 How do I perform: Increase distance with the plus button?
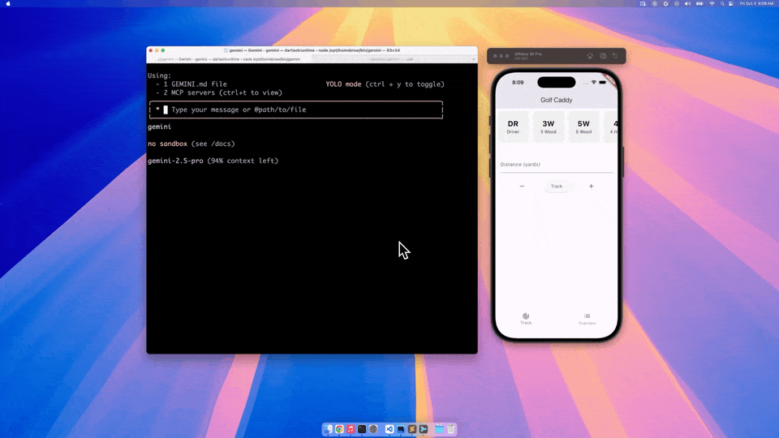click(592, 187)
